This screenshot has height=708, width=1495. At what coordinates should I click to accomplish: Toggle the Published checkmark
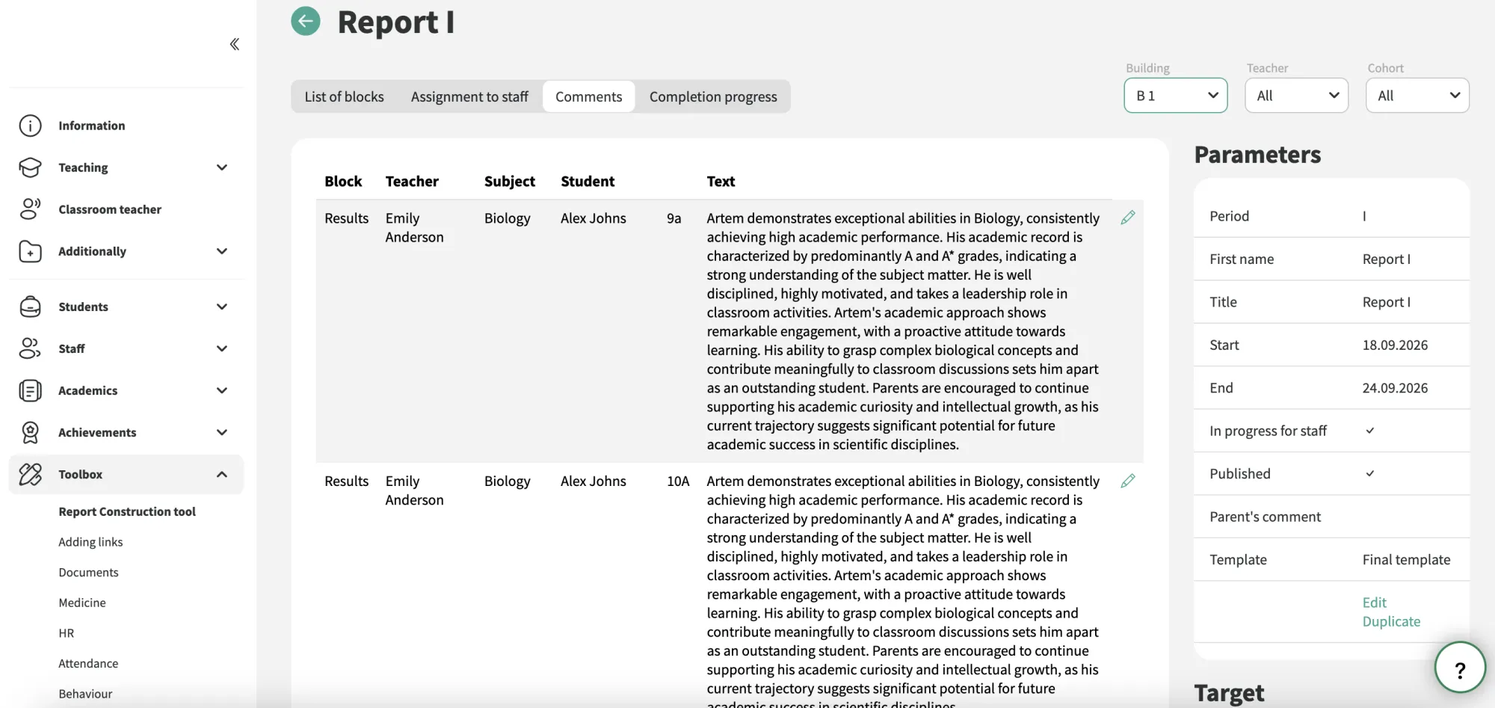click(x=1370, y=473)
